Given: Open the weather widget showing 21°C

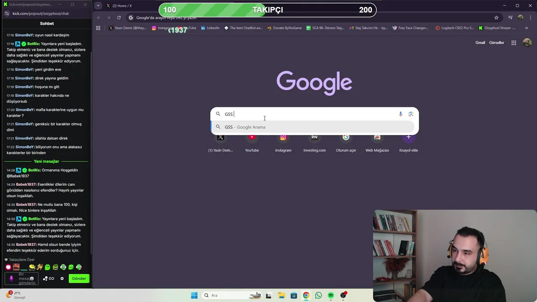Looking at the screenshot, I should 17,295.
